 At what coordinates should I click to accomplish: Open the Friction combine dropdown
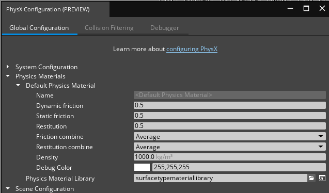(230, 136)
